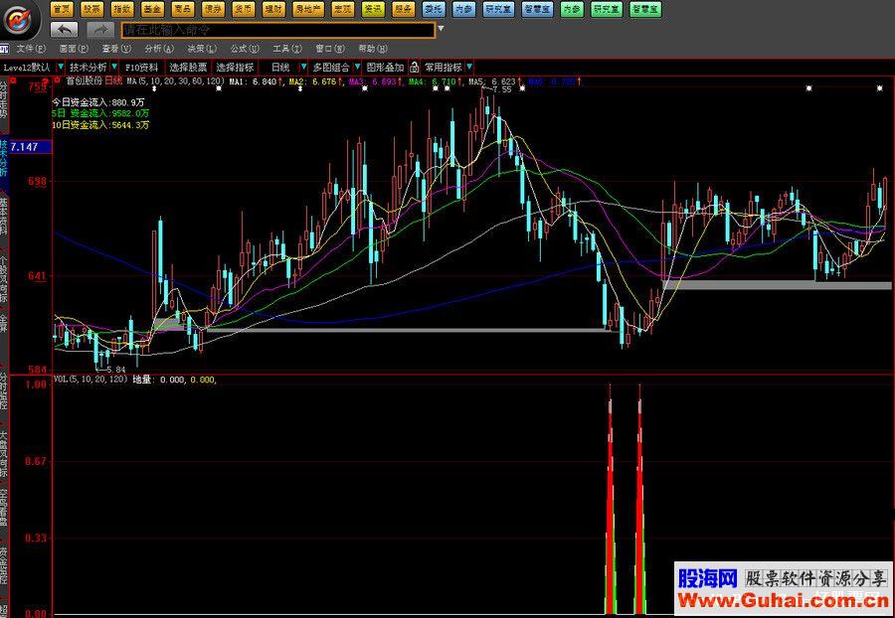
Task: Click the small icon left of 文件 menu
Action: pos(4,49)
